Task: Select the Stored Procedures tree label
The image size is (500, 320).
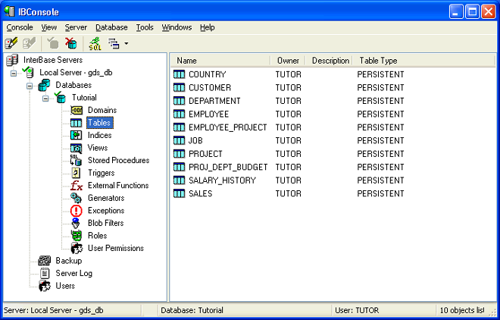Action: tap(119, 160)
